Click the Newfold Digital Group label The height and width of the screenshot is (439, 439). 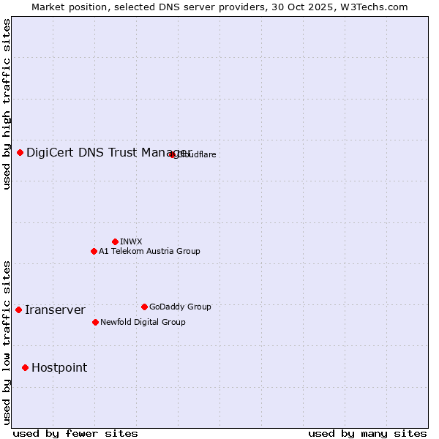(x=143, y=323)
